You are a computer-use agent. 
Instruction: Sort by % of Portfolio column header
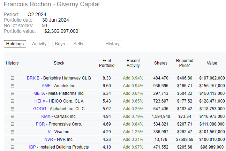[x=107, y=63]
